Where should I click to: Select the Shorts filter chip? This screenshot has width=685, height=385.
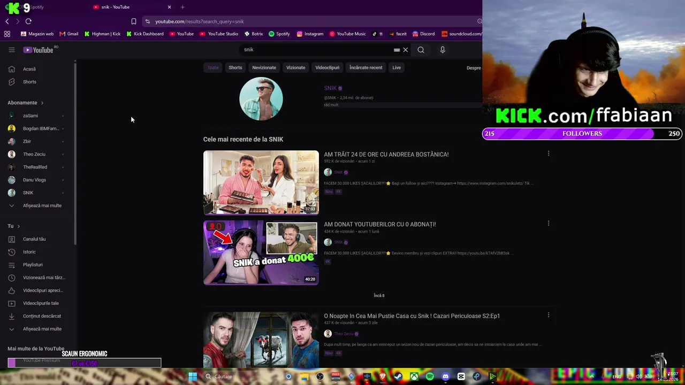point(235,67)
